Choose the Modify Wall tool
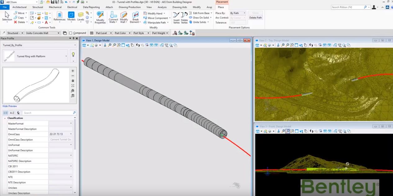This screenshot has height=196, width=393. [124, 17]
